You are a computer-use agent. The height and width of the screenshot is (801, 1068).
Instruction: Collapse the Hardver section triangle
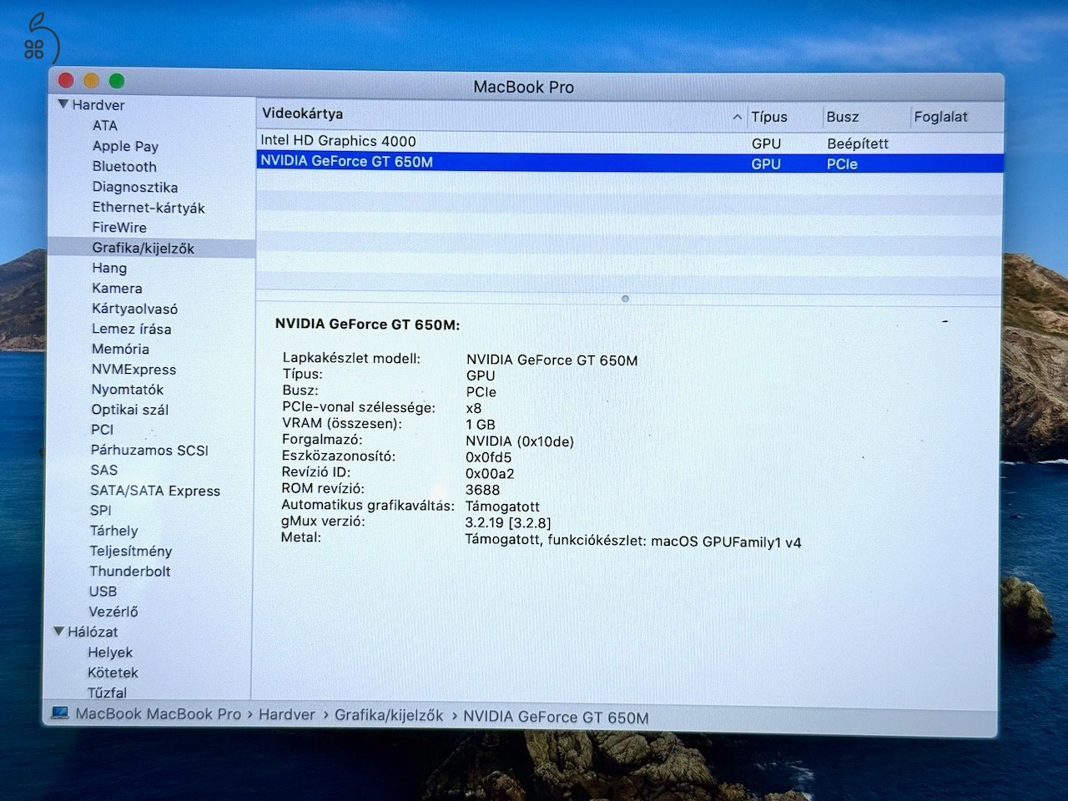(63, 105)
